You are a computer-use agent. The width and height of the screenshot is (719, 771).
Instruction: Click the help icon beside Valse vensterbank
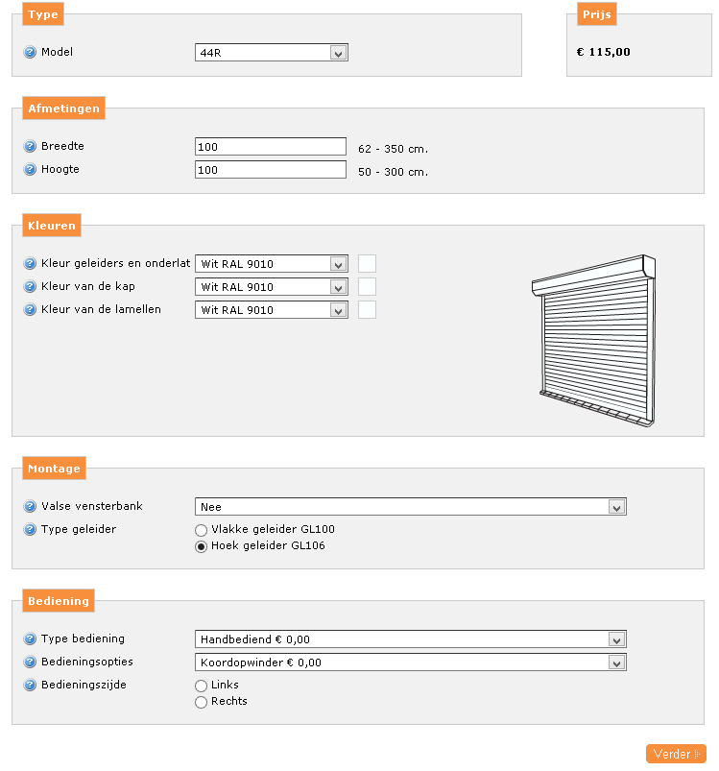tap(30, 506)
